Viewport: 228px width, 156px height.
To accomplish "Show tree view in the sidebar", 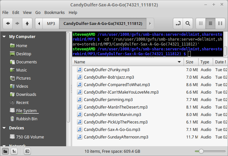I will pos(15,151).
